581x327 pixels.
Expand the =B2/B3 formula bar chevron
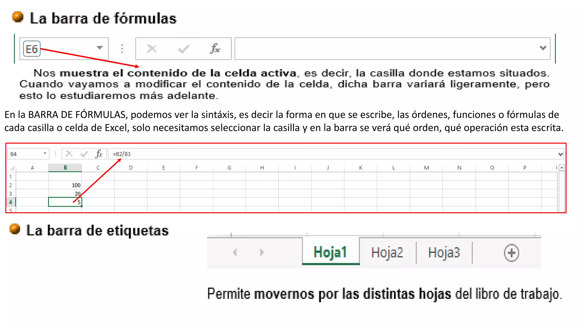pyautogui.click(x=560, y=154)
